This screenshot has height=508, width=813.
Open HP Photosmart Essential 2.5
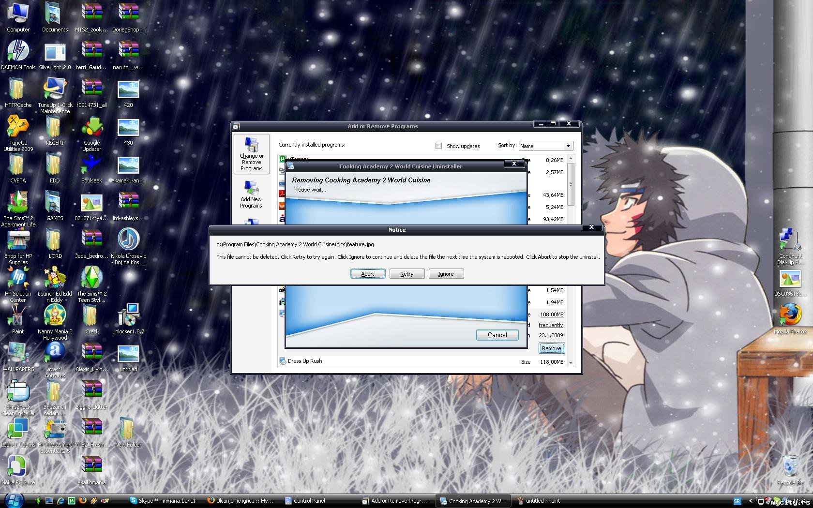[55, 435]
